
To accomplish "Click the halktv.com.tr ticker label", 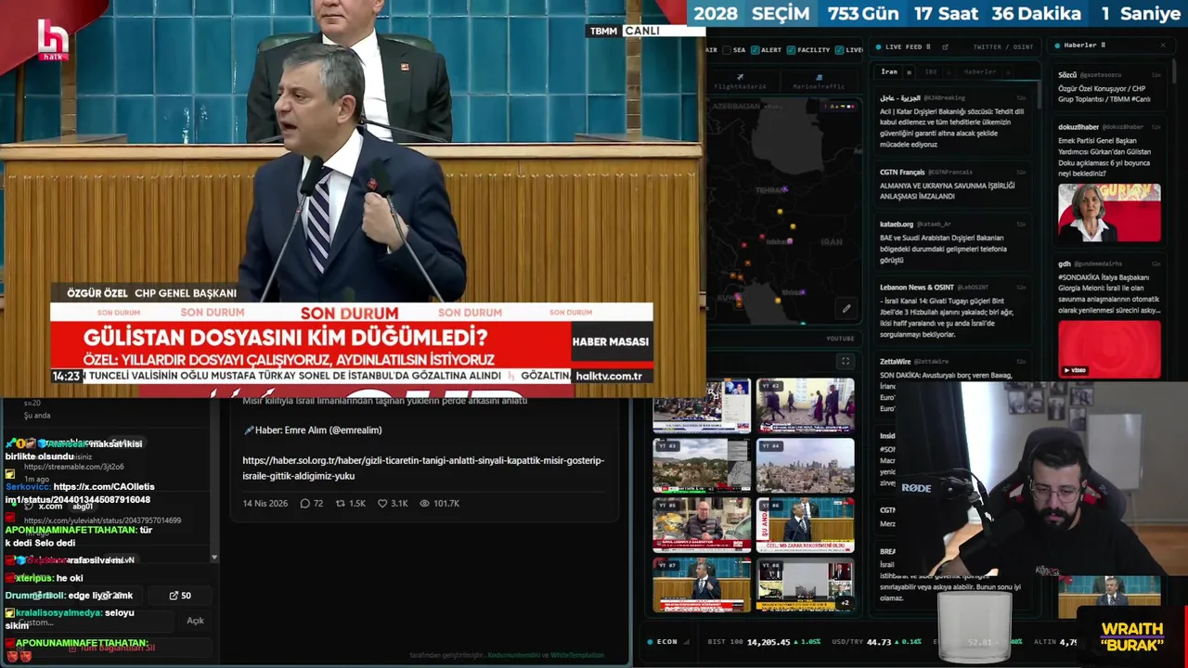I will 611,376.
